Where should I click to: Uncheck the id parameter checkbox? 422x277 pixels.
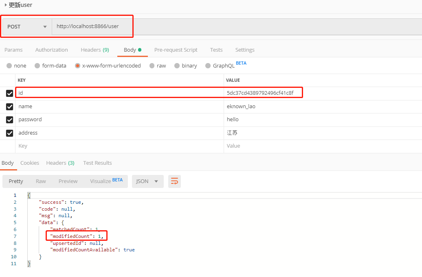coord(9,93)
